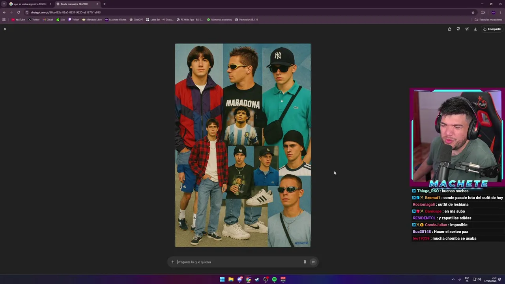This screenshot has width=505, height=284.
Task: Open the Lotto Bot bookmark
Action: point(160,19)
